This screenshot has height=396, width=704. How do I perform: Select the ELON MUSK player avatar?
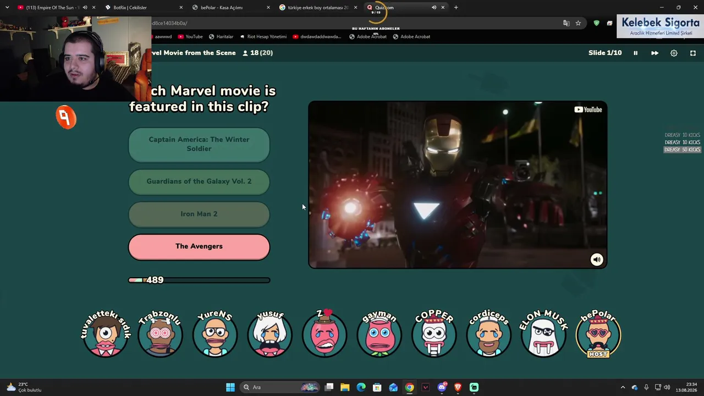(543, 333)
